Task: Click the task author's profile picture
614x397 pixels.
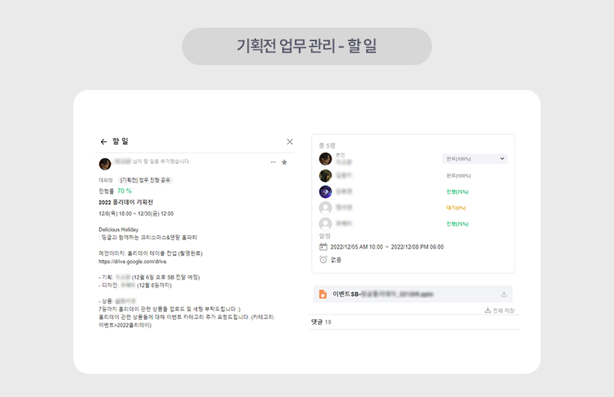Action: 105,163
